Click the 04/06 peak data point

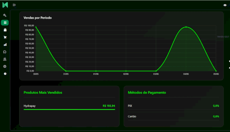186,27
